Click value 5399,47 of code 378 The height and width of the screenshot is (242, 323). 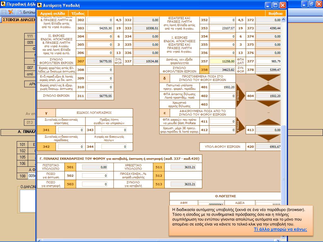[x=268, y=70]
